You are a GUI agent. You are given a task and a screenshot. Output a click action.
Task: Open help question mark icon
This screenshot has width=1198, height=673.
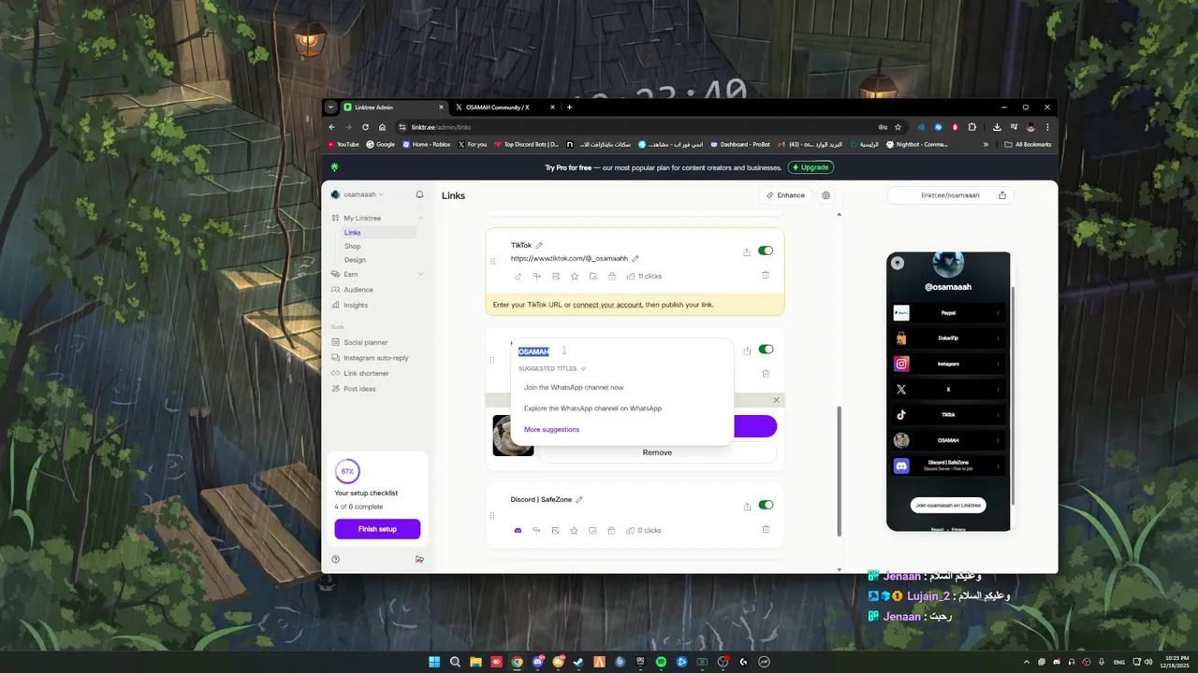pos(336,559)
